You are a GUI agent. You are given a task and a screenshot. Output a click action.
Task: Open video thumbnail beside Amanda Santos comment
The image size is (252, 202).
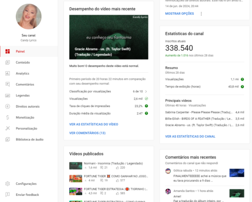237,193
